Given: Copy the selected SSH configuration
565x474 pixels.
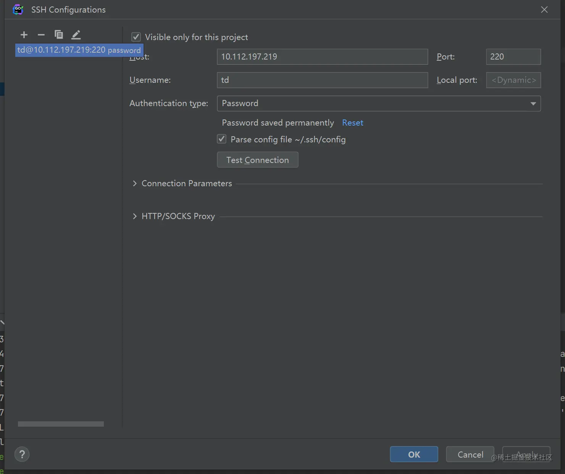Looking at the screenshot, I should point(59,35).
